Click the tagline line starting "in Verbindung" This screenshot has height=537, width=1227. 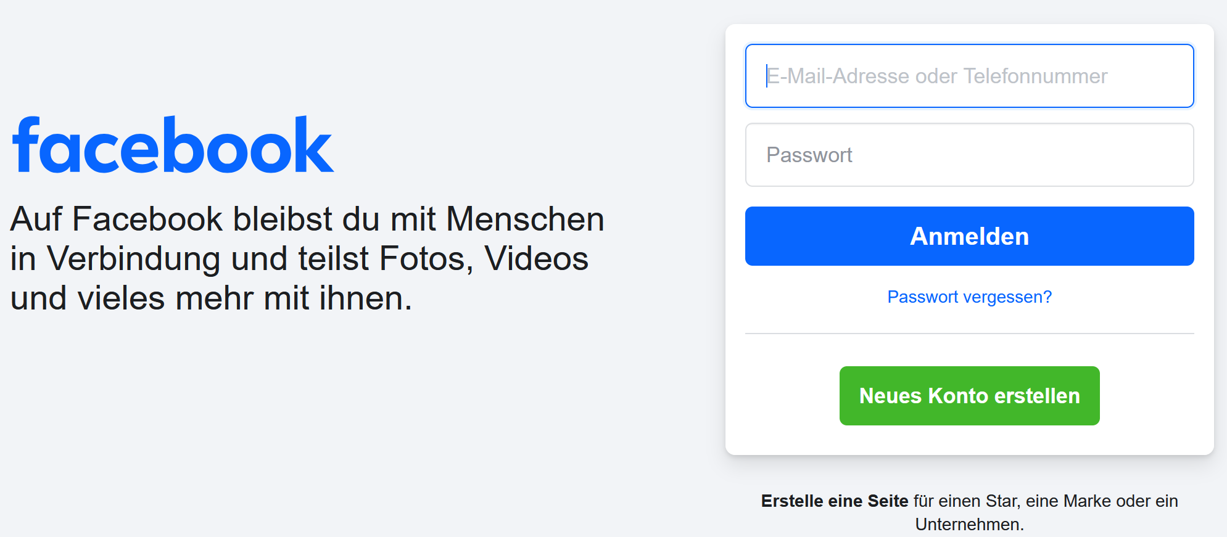pos(299,259)
